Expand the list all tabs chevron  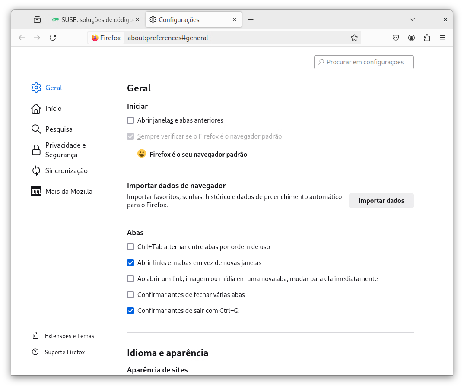click(x=412, y=19)
